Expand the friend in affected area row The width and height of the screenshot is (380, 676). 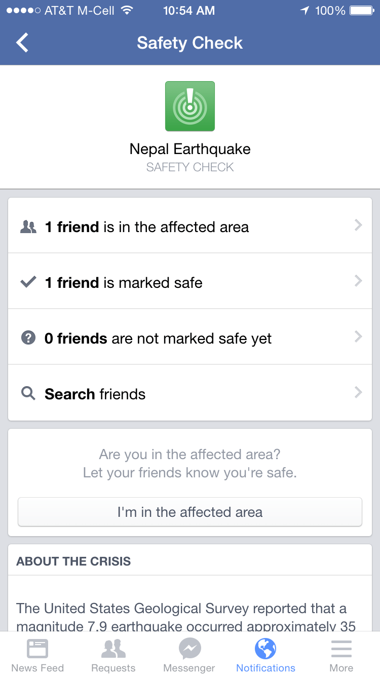click(x=358, y=226)
